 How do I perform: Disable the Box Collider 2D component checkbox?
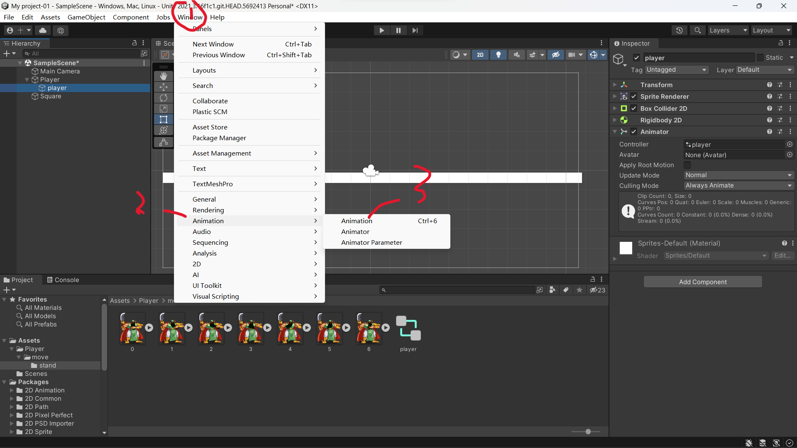click(x=634, y=108)
